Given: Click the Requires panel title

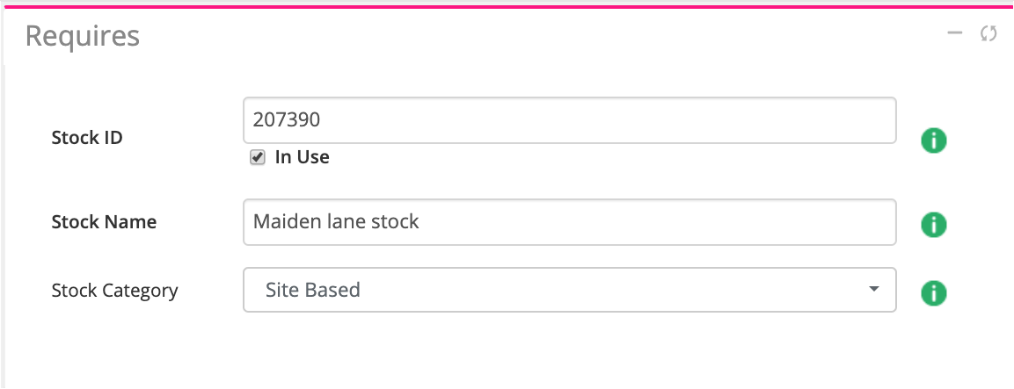Looking at the screenshot, I should tap(82, 36).
